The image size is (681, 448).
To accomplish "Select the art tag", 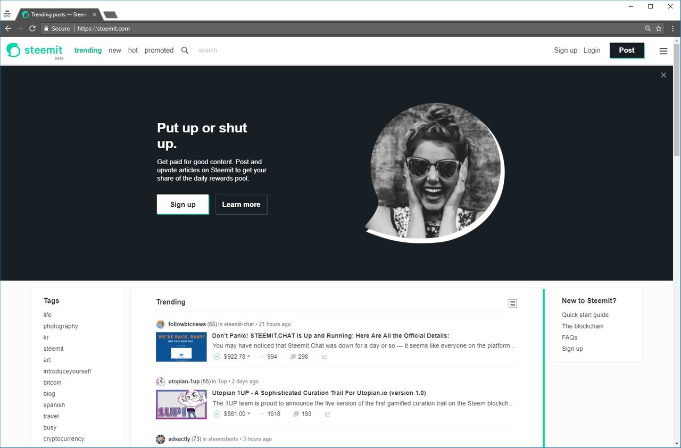I will [x=47, y=360].
